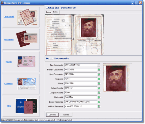Screen dimensions: 145x124
Task: Select the C.I. Nuova card thumbnail
Action: [x=27, y=84]
